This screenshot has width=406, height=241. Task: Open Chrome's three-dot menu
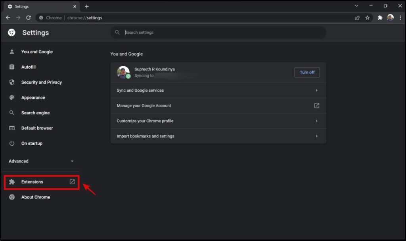pos(400,17)
